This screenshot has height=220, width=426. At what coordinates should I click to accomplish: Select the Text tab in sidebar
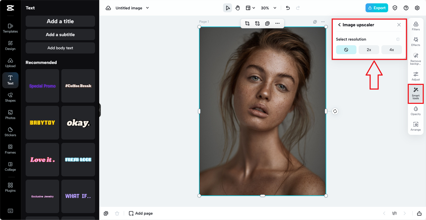click(10, 80)
